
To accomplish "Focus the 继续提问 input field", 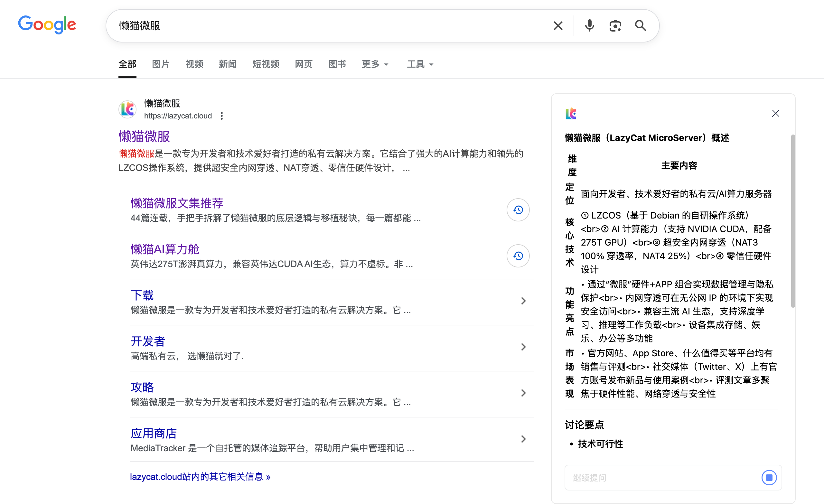I will click(x=662, y=477).
